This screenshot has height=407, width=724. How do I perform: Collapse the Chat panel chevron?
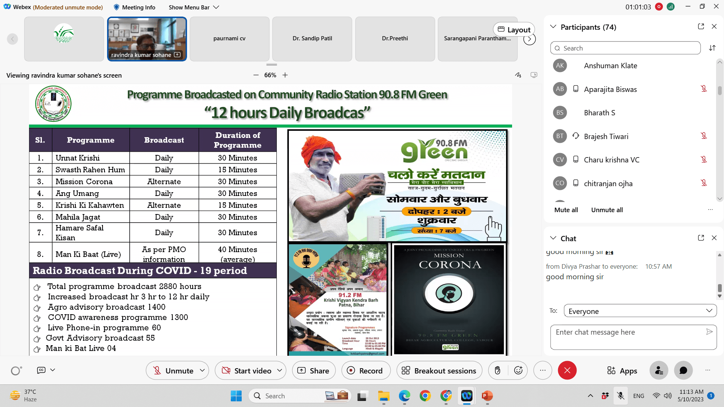click(x=553, y=238)
